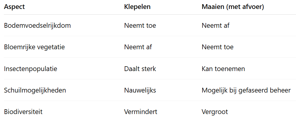Image resolution: width=296 pixels, height=120 pixels.
Task: Click the "Klepelen" column header
Action: click(137, 7)
